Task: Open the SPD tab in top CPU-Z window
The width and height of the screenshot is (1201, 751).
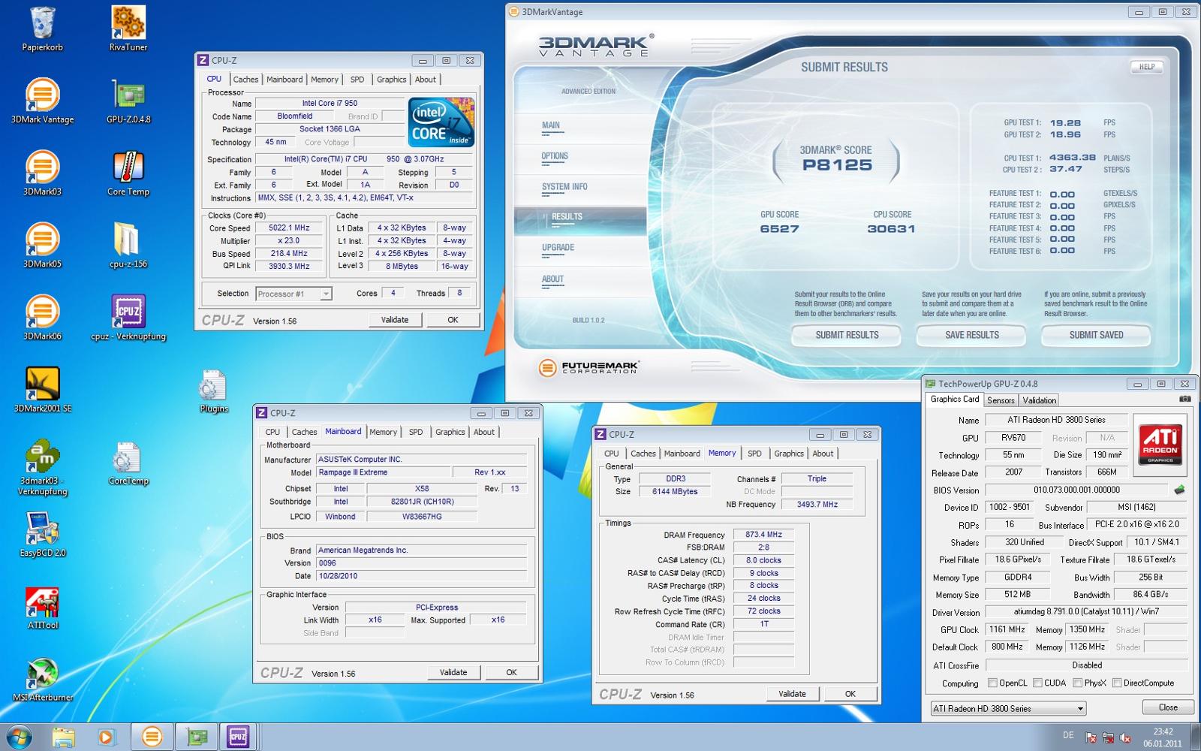Action: click(x=357, y=80)
